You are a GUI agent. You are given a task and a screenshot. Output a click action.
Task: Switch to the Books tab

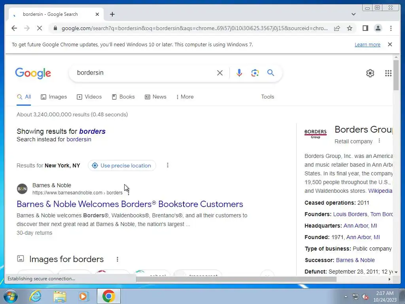123,97
